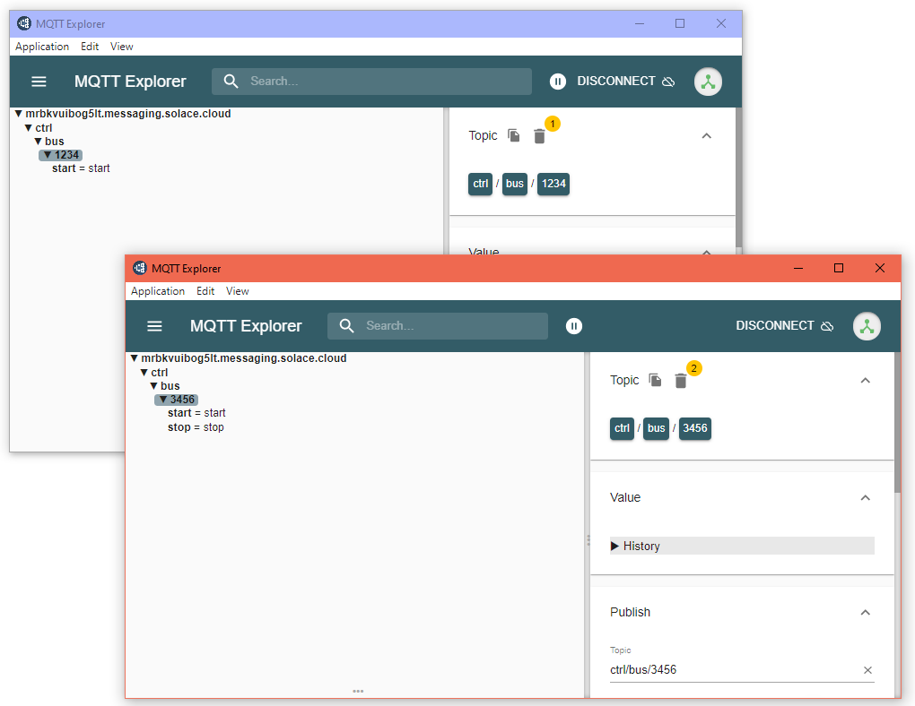Open hamburger menu in front MQTT Explorer window
Viewport: 915px width, 706px height.
tap(154, 326)
